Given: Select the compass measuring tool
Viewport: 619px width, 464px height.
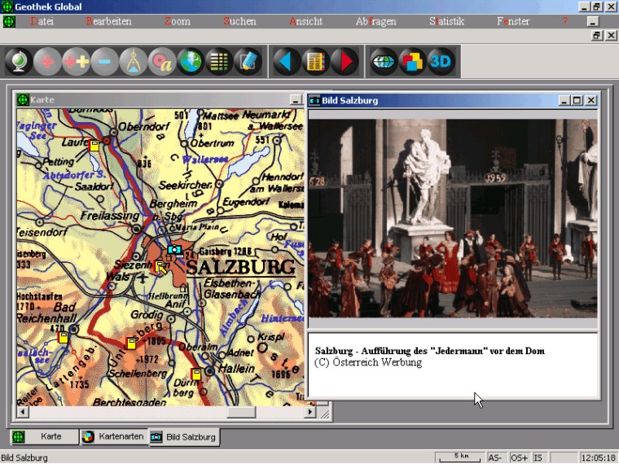Looking at the screenshot, I should tap(134, 62).
